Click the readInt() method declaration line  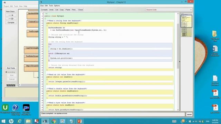[59, 77]
